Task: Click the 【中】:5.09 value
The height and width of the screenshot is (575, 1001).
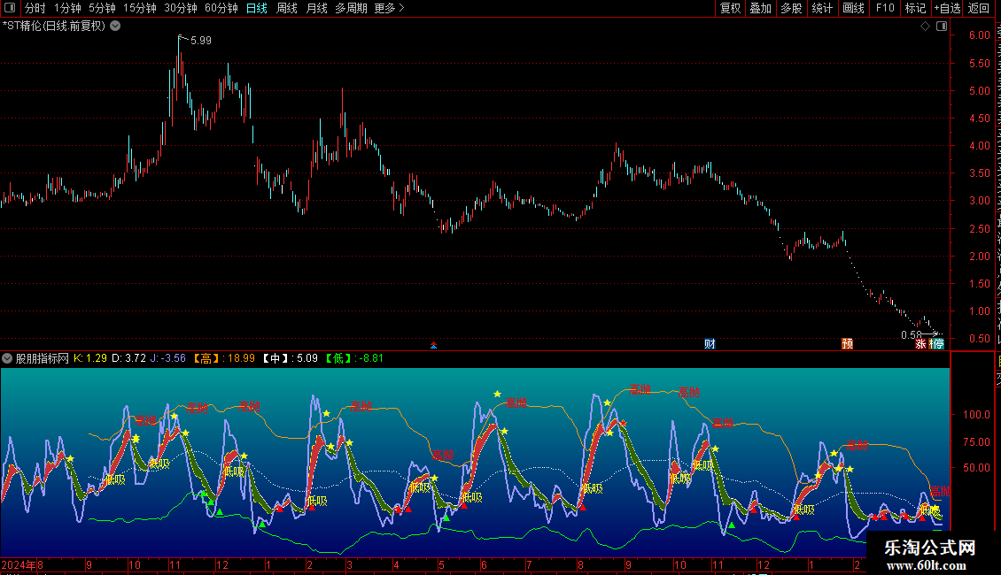Action: point(290,358)
